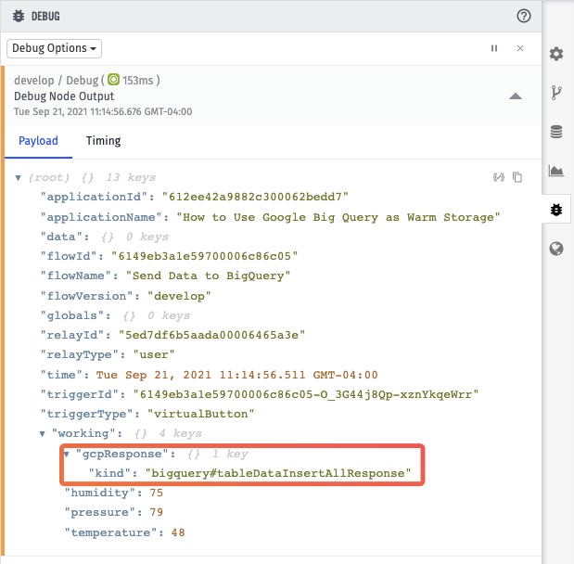Select the applicationId value 612ee42a9882c300062bedd7
This screenshot has height=564, width=574.
click(x=255, y=197)
